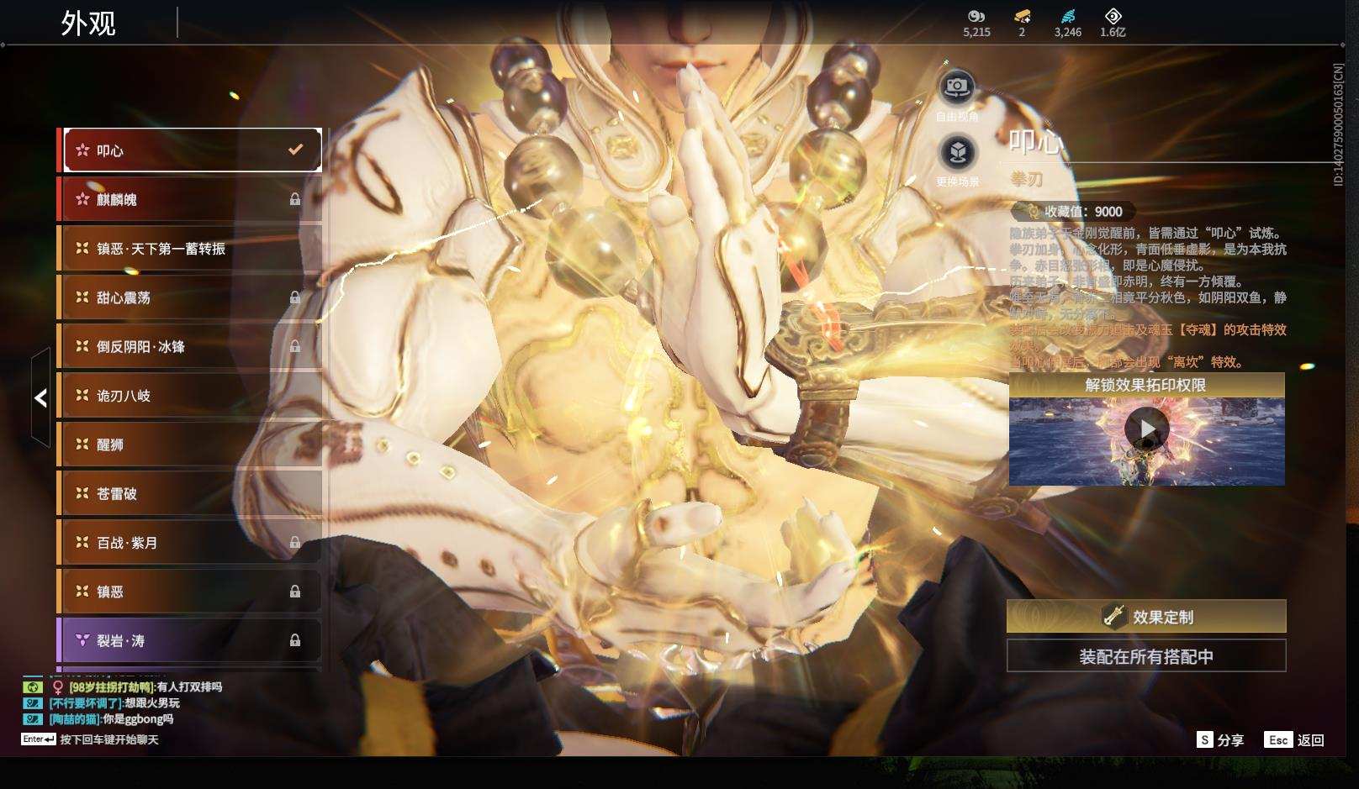Viewport: 1359px width, 789px height.
Task: Click the lock icon on 倒反阴阳·冰锋
Action: tap(295, 346)
